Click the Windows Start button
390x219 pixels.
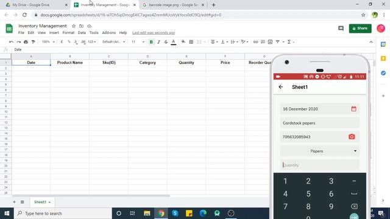[x=7, y=214]
